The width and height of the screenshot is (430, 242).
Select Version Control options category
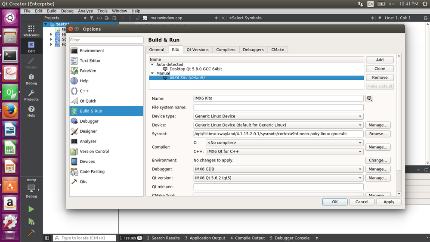pos(106,152)
